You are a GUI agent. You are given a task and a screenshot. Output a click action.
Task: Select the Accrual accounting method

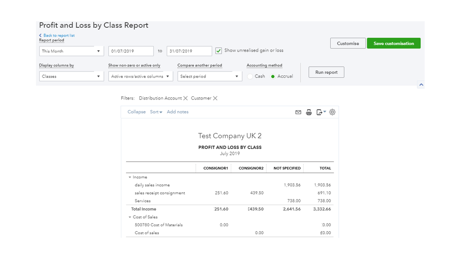click(x=273, y=77)
